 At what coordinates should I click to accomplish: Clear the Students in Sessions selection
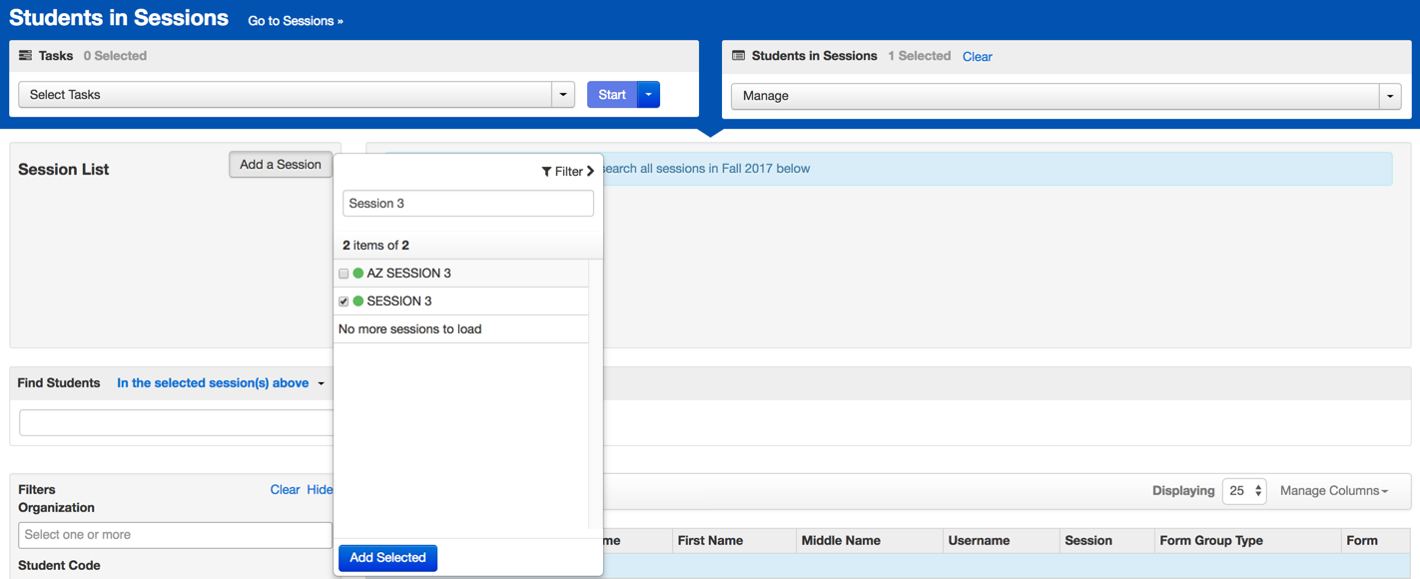coord(977,57)
